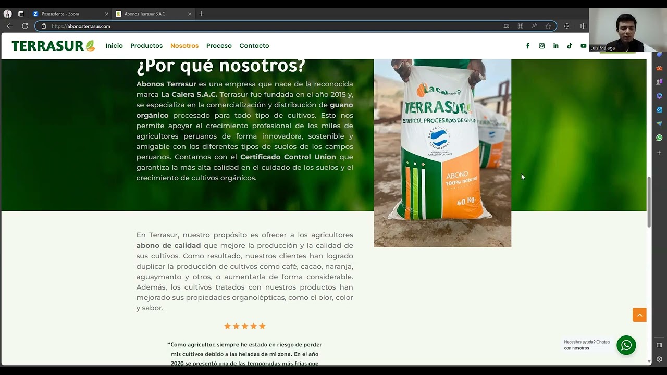Screen dimensions: 667x375
Task: Open Edge sidebar settings gear
Action: point(659,359)
